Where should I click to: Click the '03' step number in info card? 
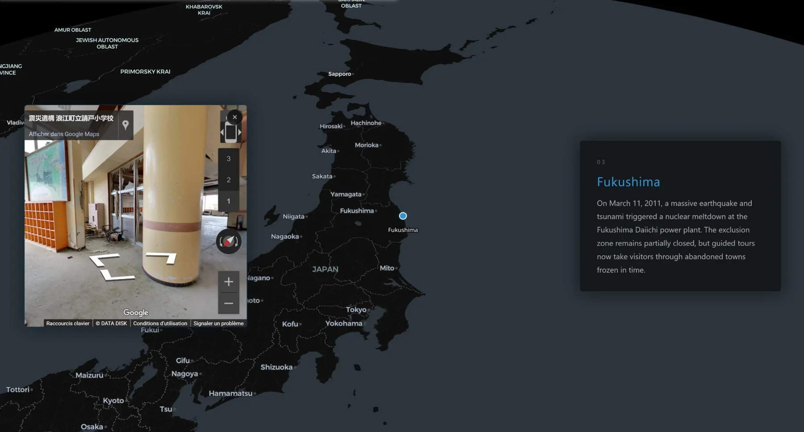[x=601, y=162]
